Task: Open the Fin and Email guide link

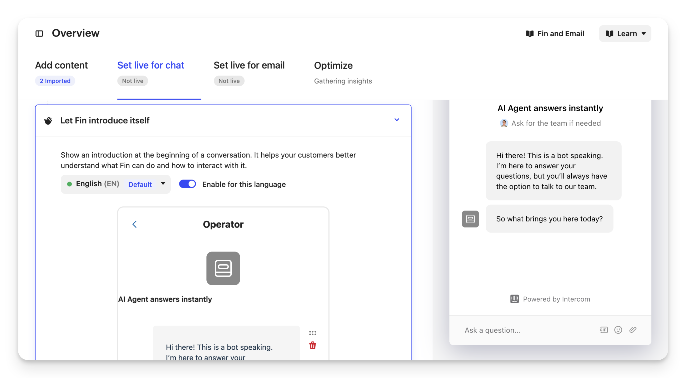Action: click(555, 34)
